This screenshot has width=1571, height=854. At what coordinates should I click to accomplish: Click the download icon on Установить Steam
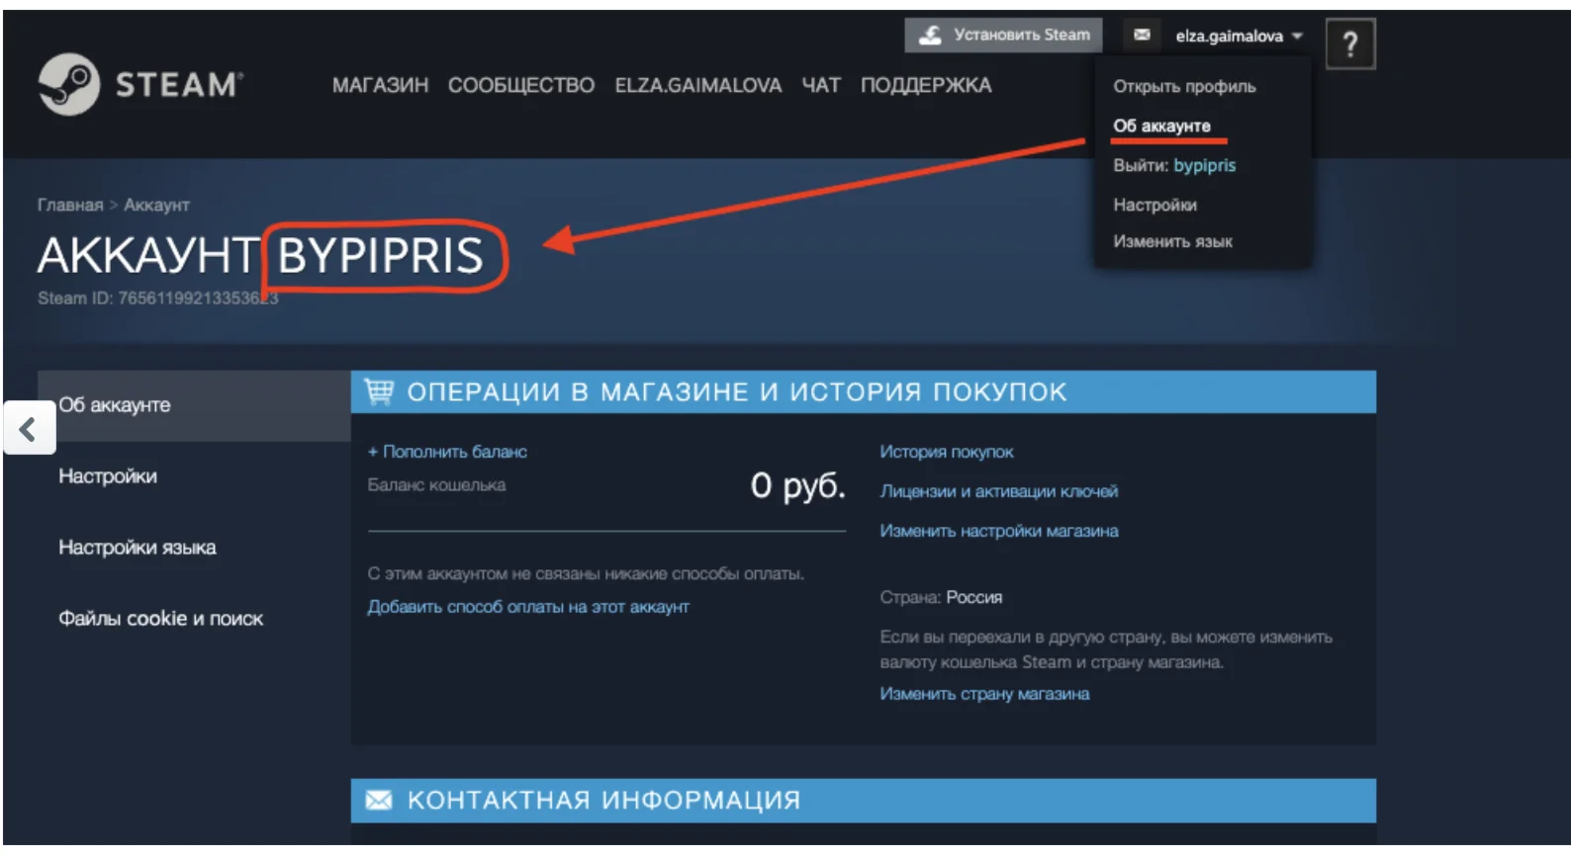930,36
